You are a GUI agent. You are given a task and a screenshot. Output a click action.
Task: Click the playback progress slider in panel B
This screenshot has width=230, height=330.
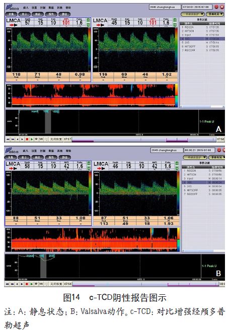click(x=145, y=284)
